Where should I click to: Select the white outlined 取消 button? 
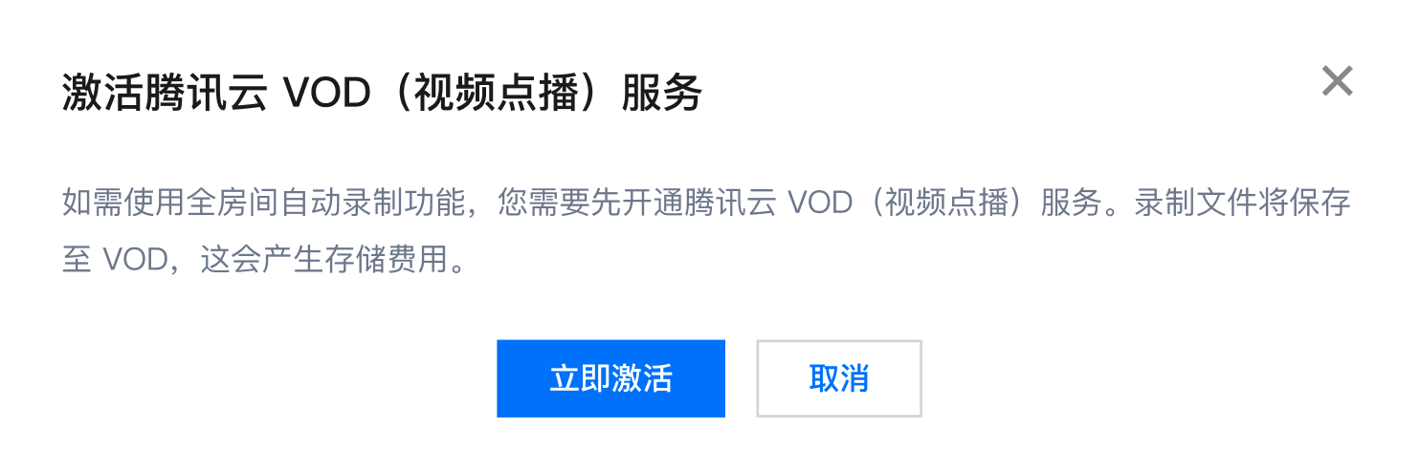tap(839, 378)
